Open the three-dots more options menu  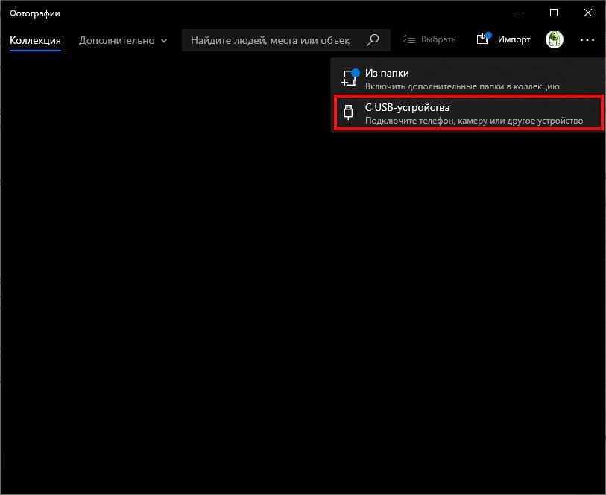coord(587,39)
